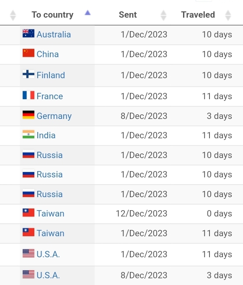243x285 pixels.
Task: Sort table by To country header
Action: 52,15
